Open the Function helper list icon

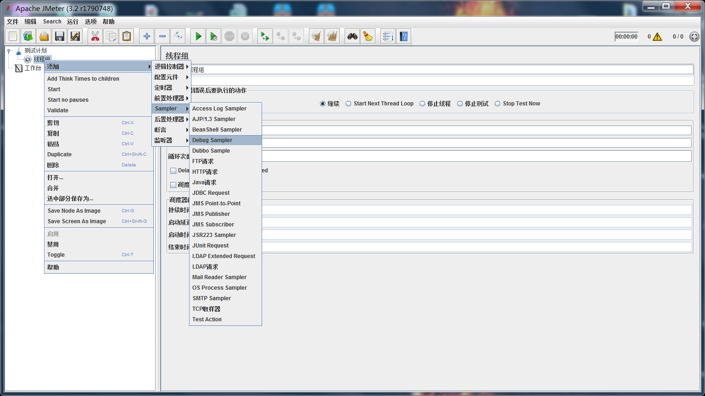click(x=388, y=36)
